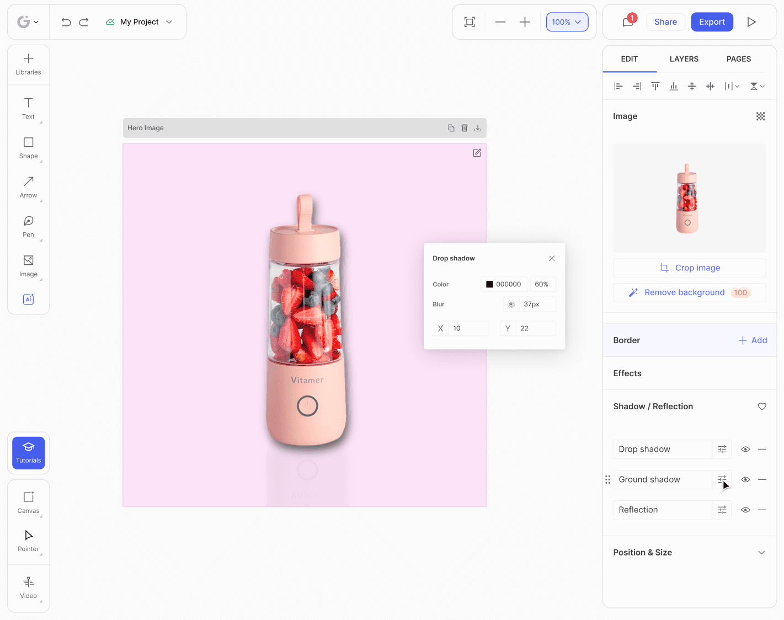Select the Arrow tool
Image resolution: width=784 pixels, height=620 pixels.
[28, 187]
